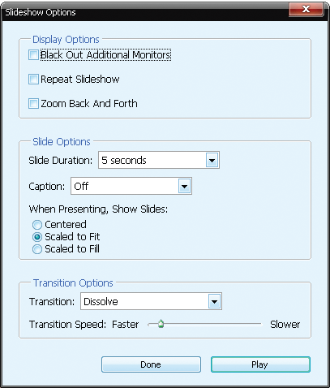Start the slideshow with Play button
Screen dimensions: 330x388
coord(260,364)
